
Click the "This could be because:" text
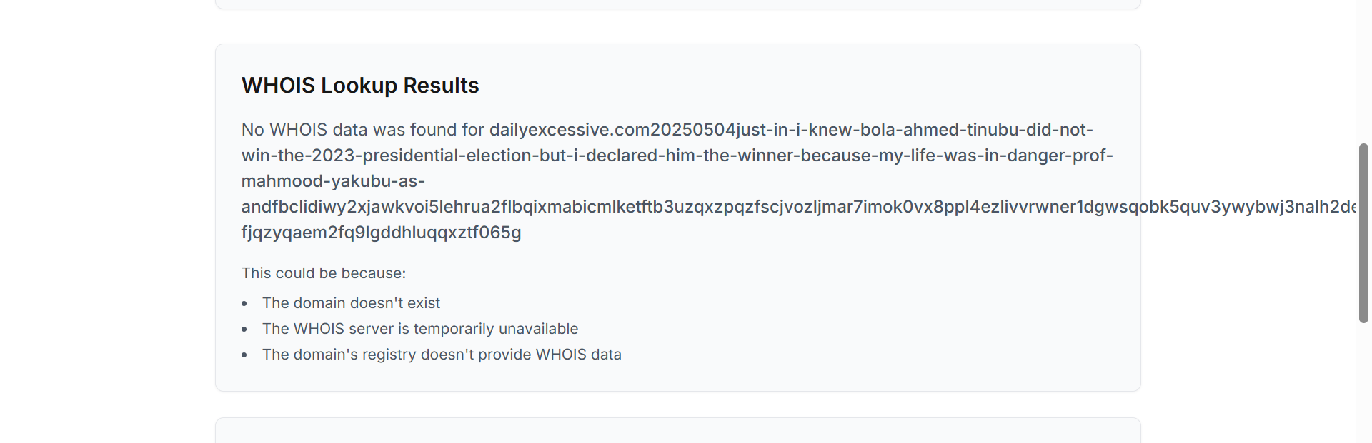coord(323,273)
